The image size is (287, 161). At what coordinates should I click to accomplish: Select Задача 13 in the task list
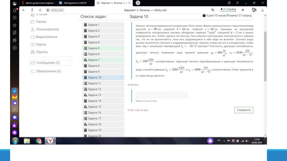(x=103, y=95)
